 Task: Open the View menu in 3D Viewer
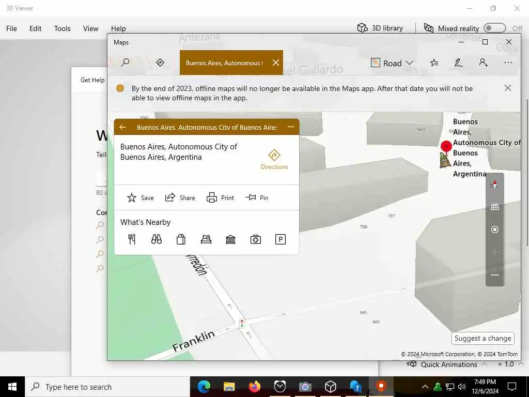coord(91,28)
